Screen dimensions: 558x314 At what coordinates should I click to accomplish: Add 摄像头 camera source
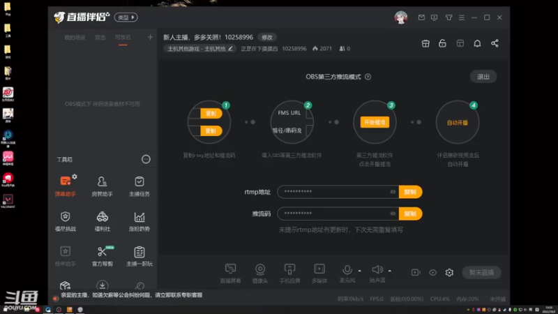point(259,273)
